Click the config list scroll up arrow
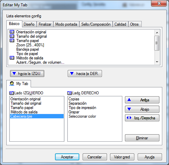Viewport: 169px width, 165px height. [x=157, y=33]
